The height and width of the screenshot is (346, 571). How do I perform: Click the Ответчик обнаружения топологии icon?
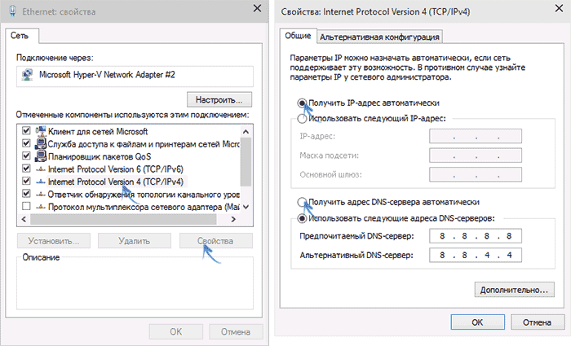pyautogui.click(x=41, y=194)
